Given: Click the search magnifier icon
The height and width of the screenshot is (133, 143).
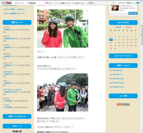Looking at the screenshot, I should [x=114, y=3].
